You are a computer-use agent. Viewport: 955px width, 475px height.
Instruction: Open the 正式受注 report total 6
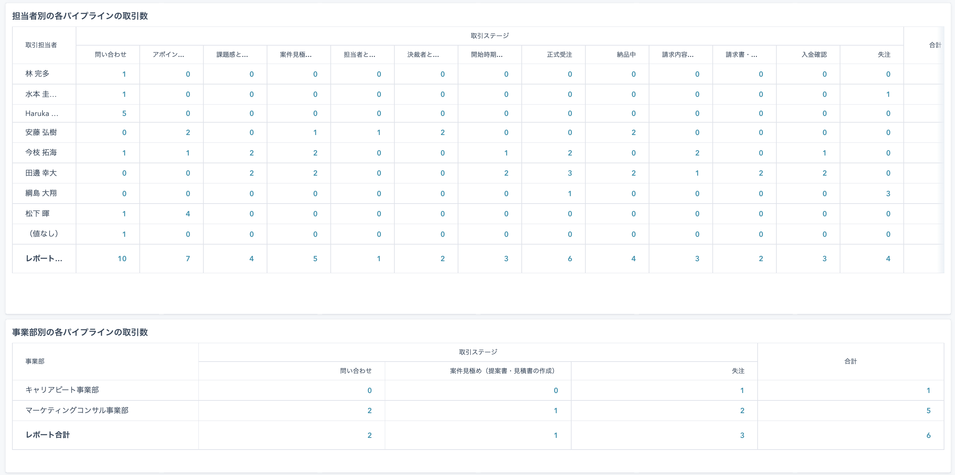[570, 259]
